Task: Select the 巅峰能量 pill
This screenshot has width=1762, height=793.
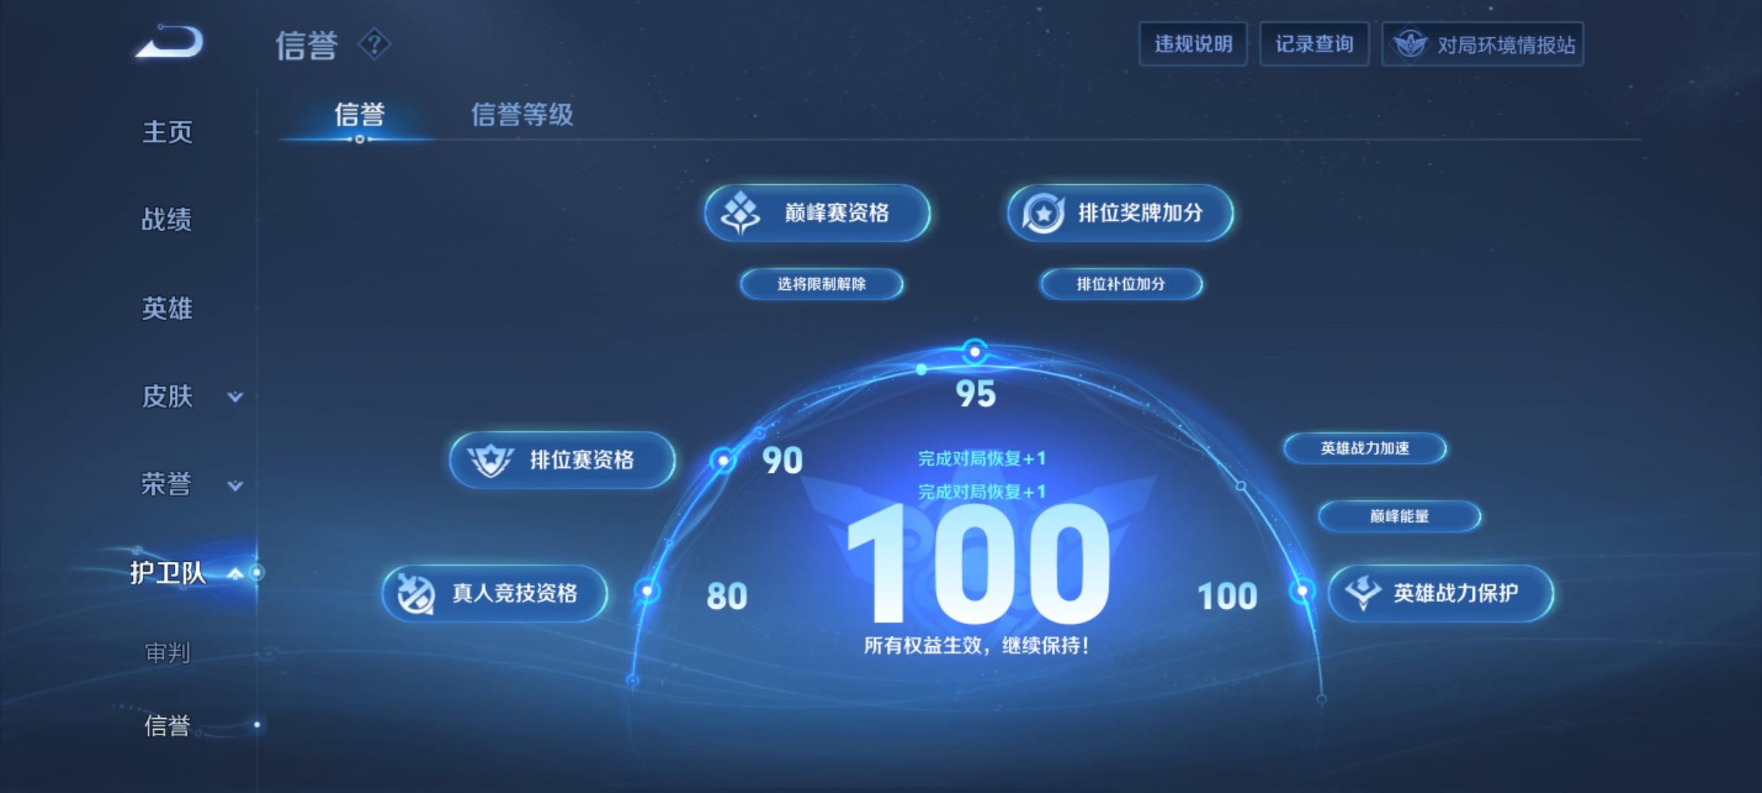Action: tap(1399, 516)
